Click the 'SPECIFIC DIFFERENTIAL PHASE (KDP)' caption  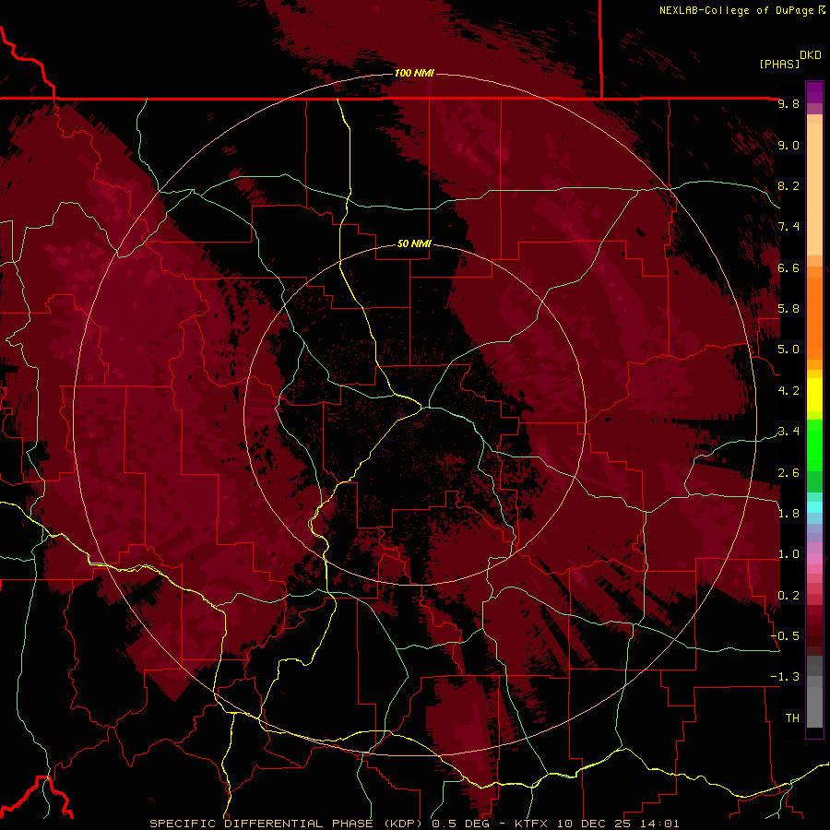point(289,824)
